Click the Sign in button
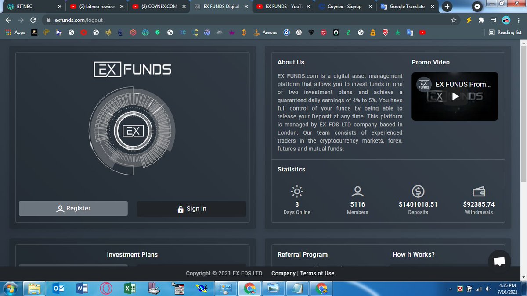 191,209
